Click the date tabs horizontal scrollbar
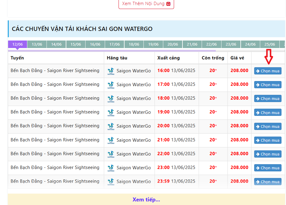 112,51
